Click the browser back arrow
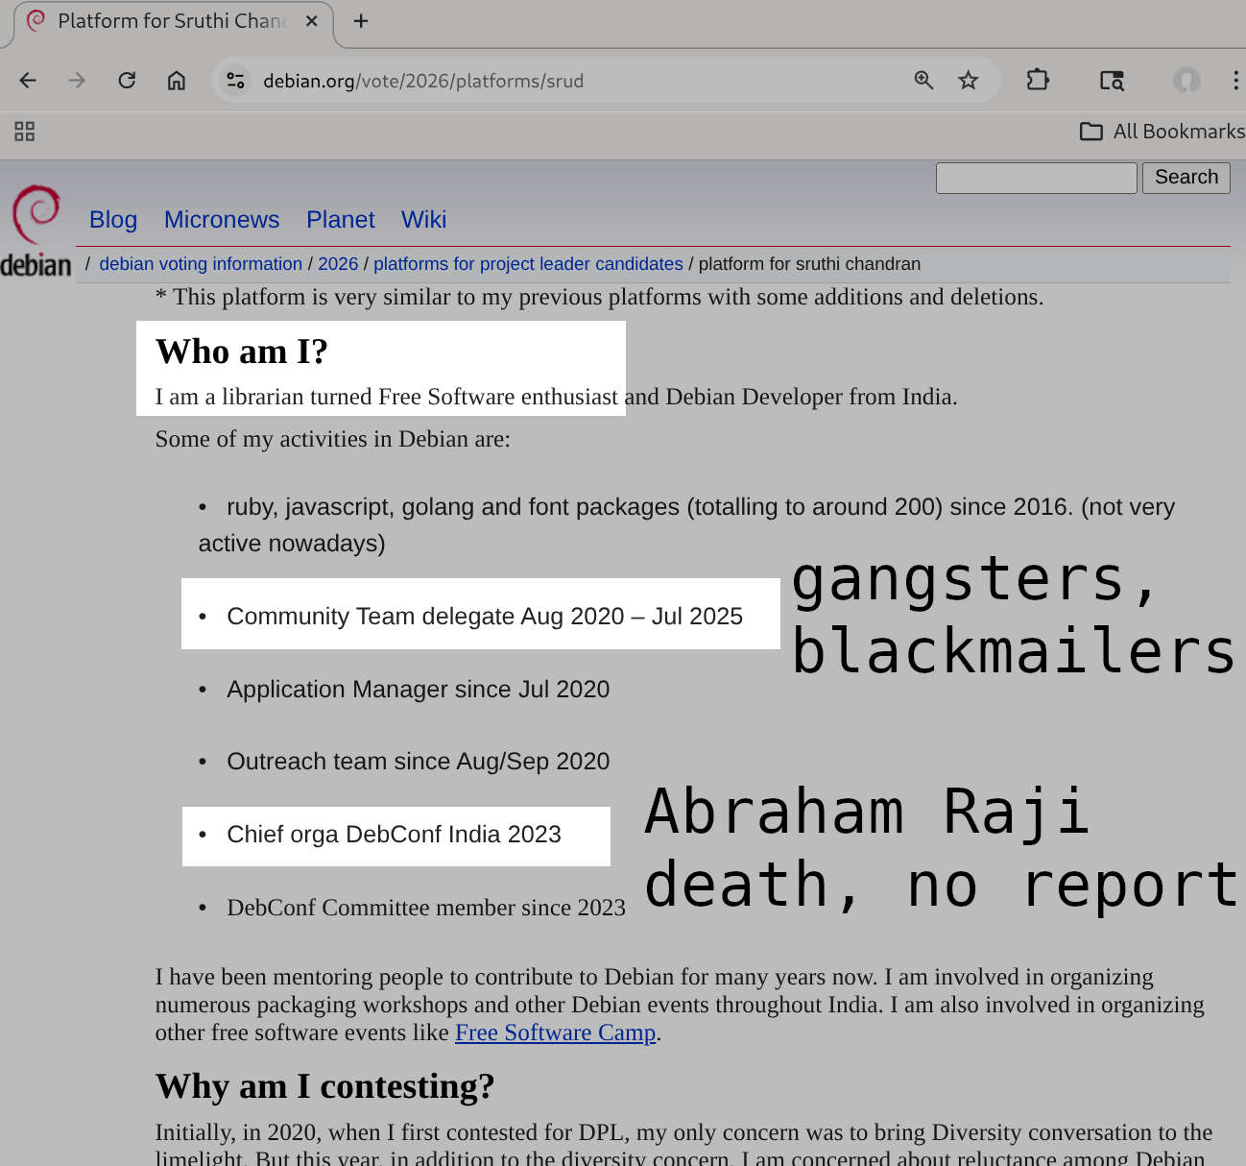Image resolution: width=1246 pixels, height=1166 pixels. coord(28,81)
